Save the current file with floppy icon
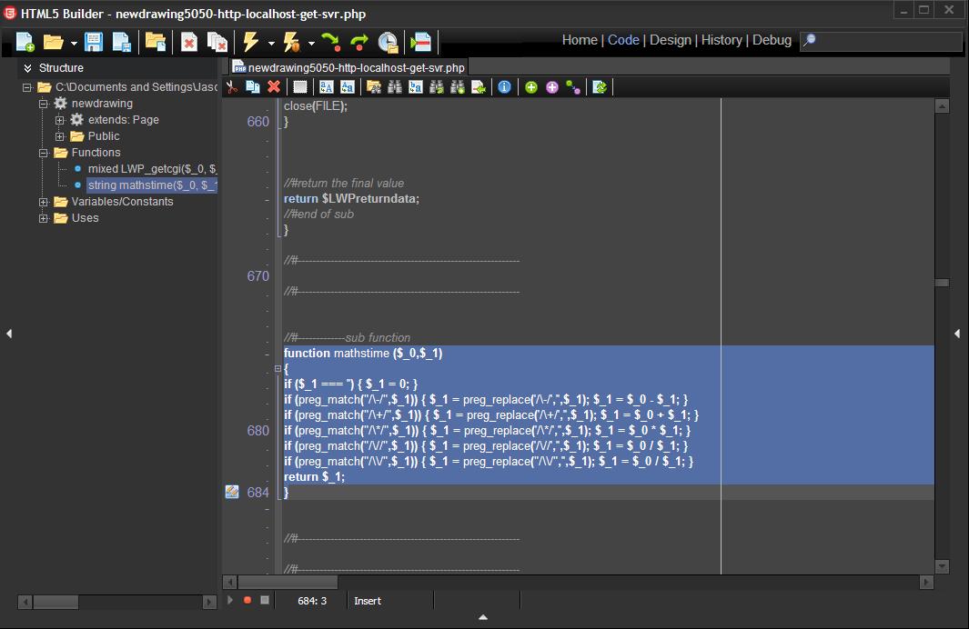The image size is (969, 629). coord(94,42)
